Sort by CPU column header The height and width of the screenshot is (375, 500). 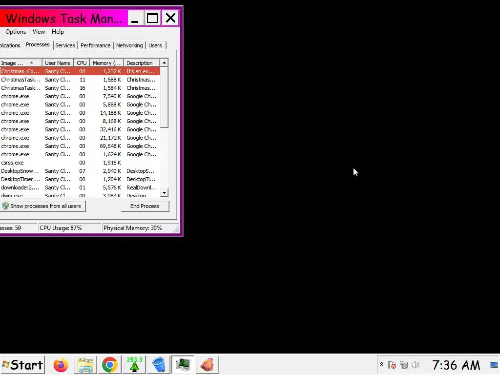click(x=82, y=63)
